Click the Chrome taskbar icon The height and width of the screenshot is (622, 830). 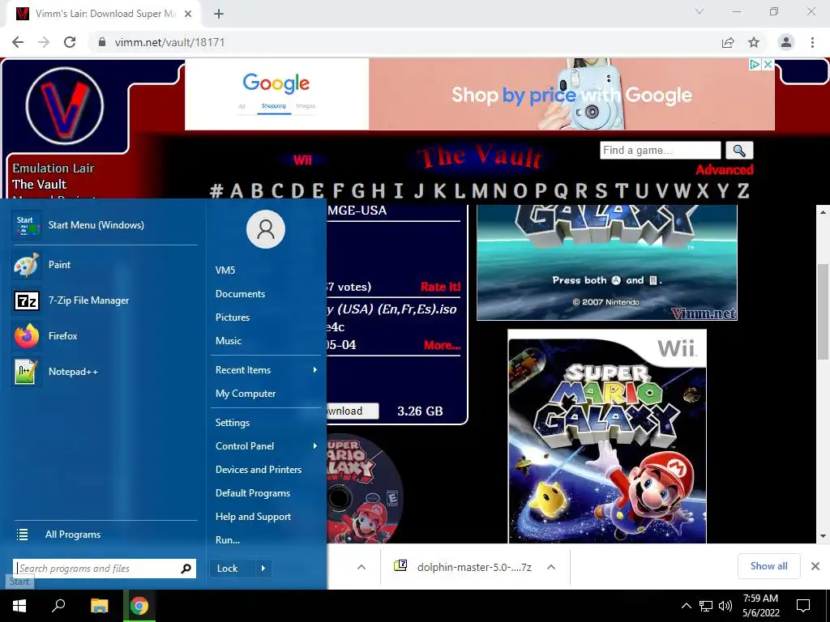(x=139, y=606)
